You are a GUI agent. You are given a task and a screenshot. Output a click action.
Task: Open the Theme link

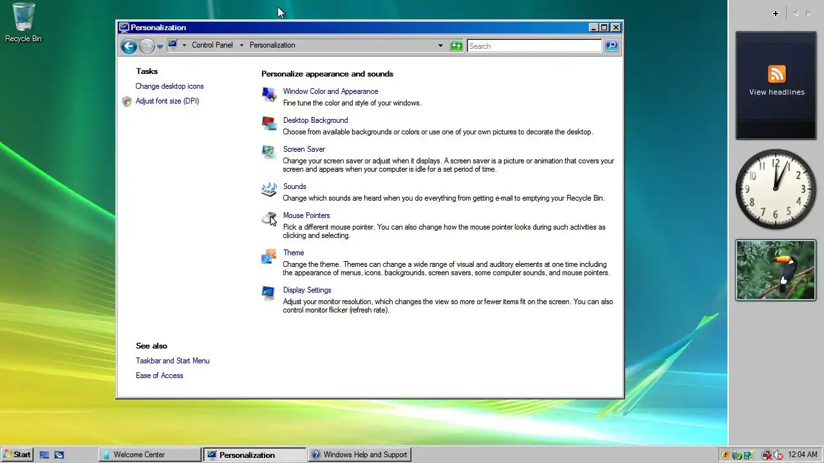pyautogui.click(x=294, y=253)
